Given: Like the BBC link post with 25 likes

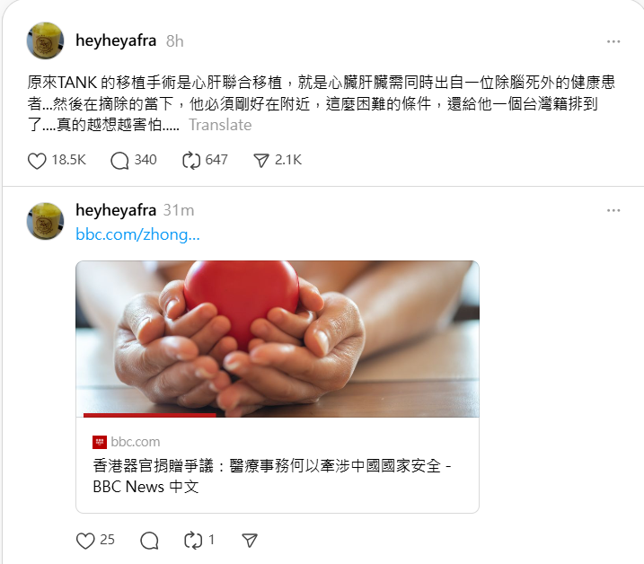Looking at the screenshot, I should 85,541.
